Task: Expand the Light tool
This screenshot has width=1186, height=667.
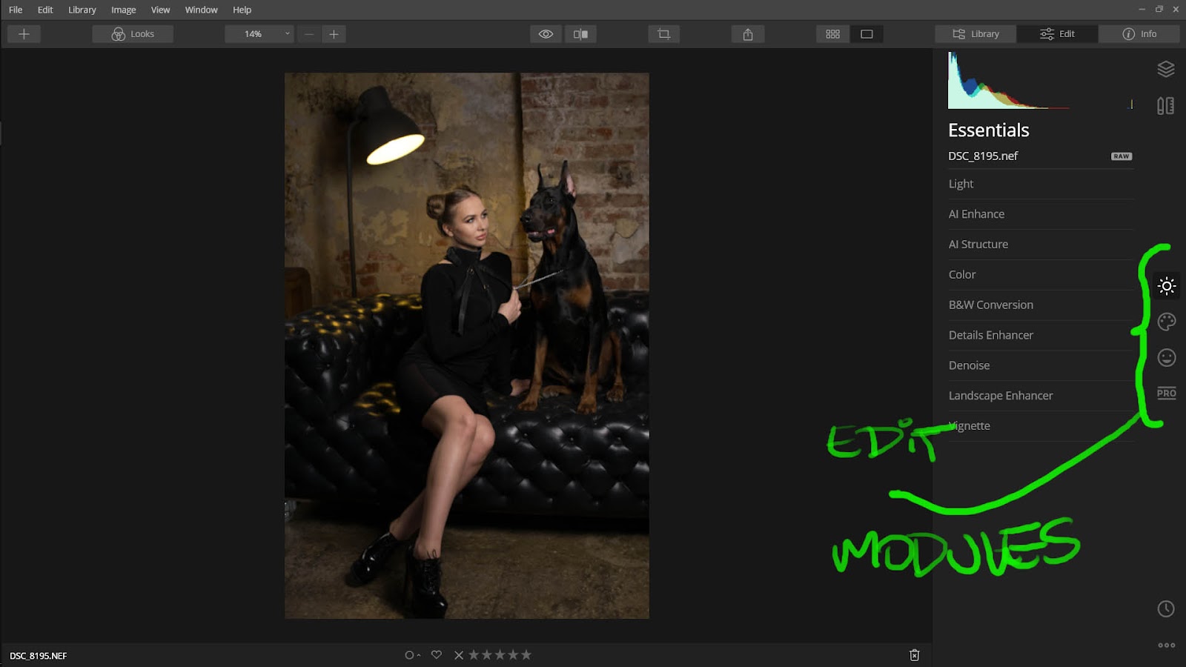Action: [1041, 184]
